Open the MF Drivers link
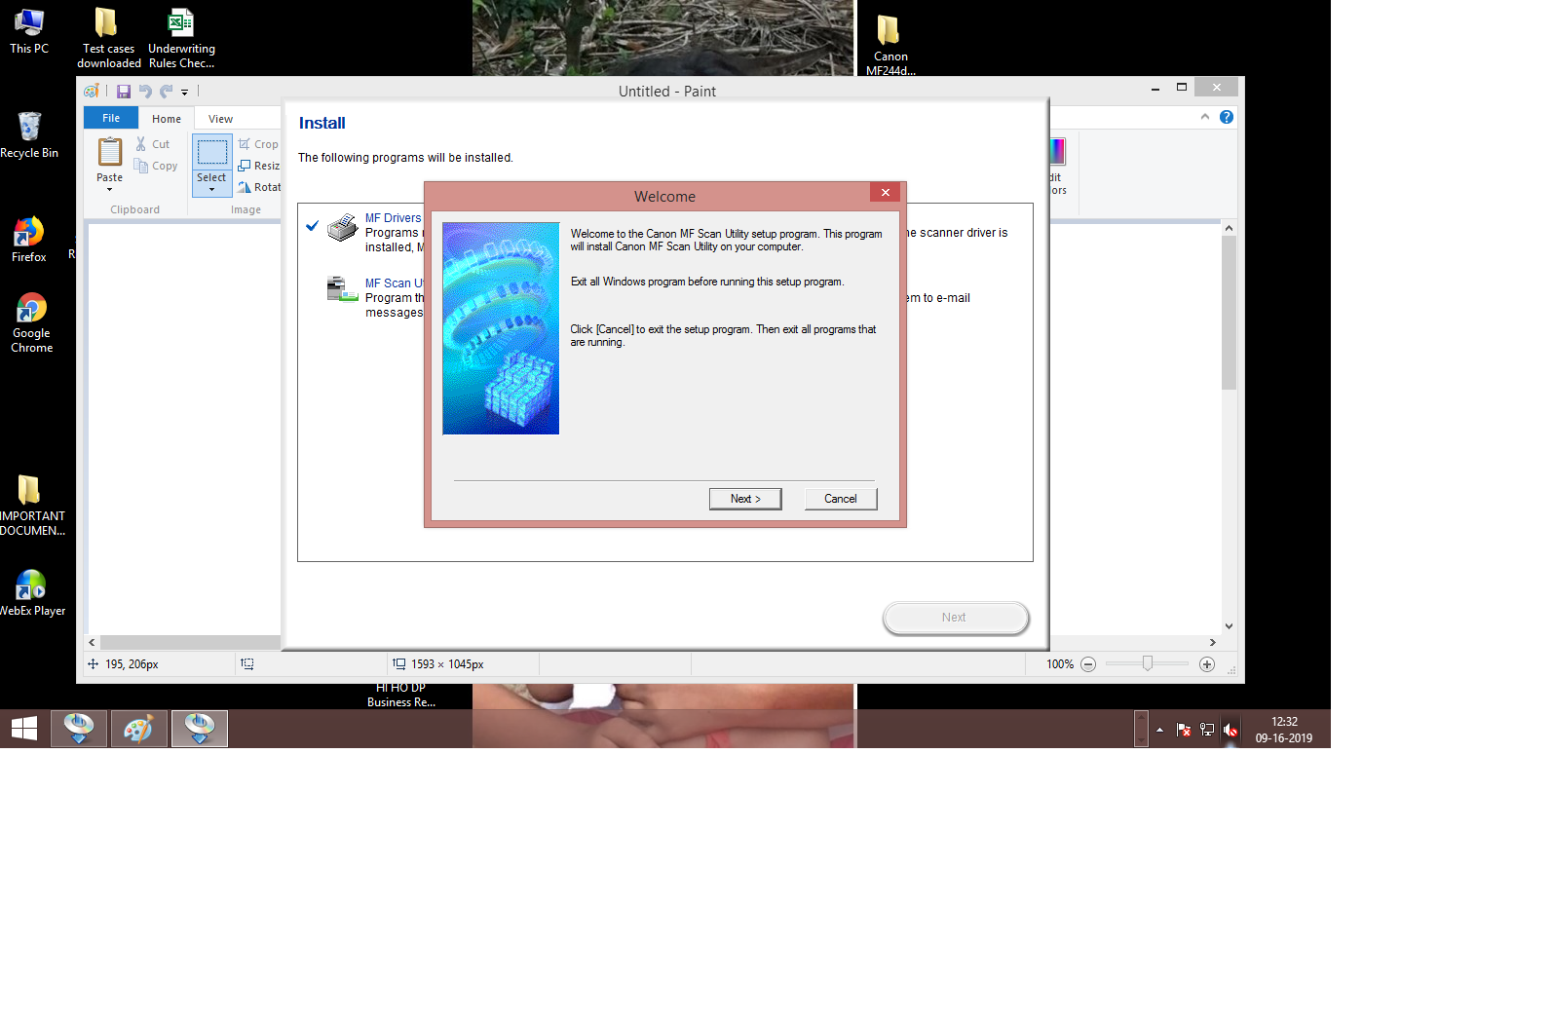Viewport: 1552px width, 1018px height. (x=394, y=218)
